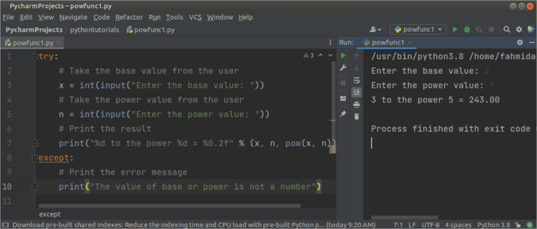This screenshot has height=229, width=537.
Task: Click the 3 warnings indicator
Action: pos(308,55)
